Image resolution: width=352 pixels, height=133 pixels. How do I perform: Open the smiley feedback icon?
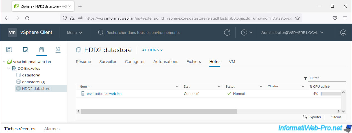click(343, 32)
